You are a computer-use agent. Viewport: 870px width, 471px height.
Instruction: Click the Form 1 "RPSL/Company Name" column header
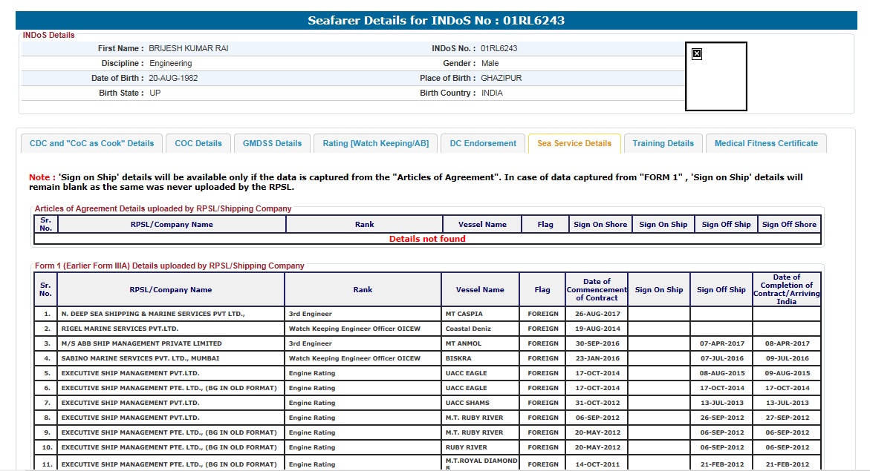click(x=171, y=290)
